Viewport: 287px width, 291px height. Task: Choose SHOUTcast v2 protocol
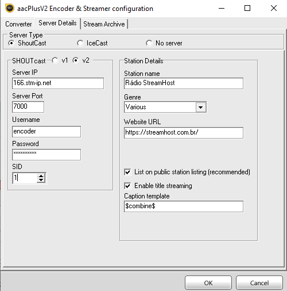[x=76, y=60]
